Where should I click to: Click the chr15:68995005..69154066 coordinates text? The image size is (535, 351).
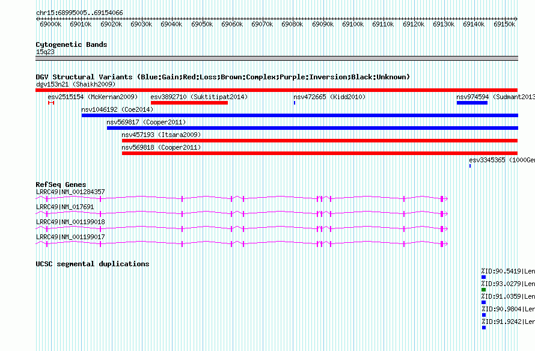79,13
